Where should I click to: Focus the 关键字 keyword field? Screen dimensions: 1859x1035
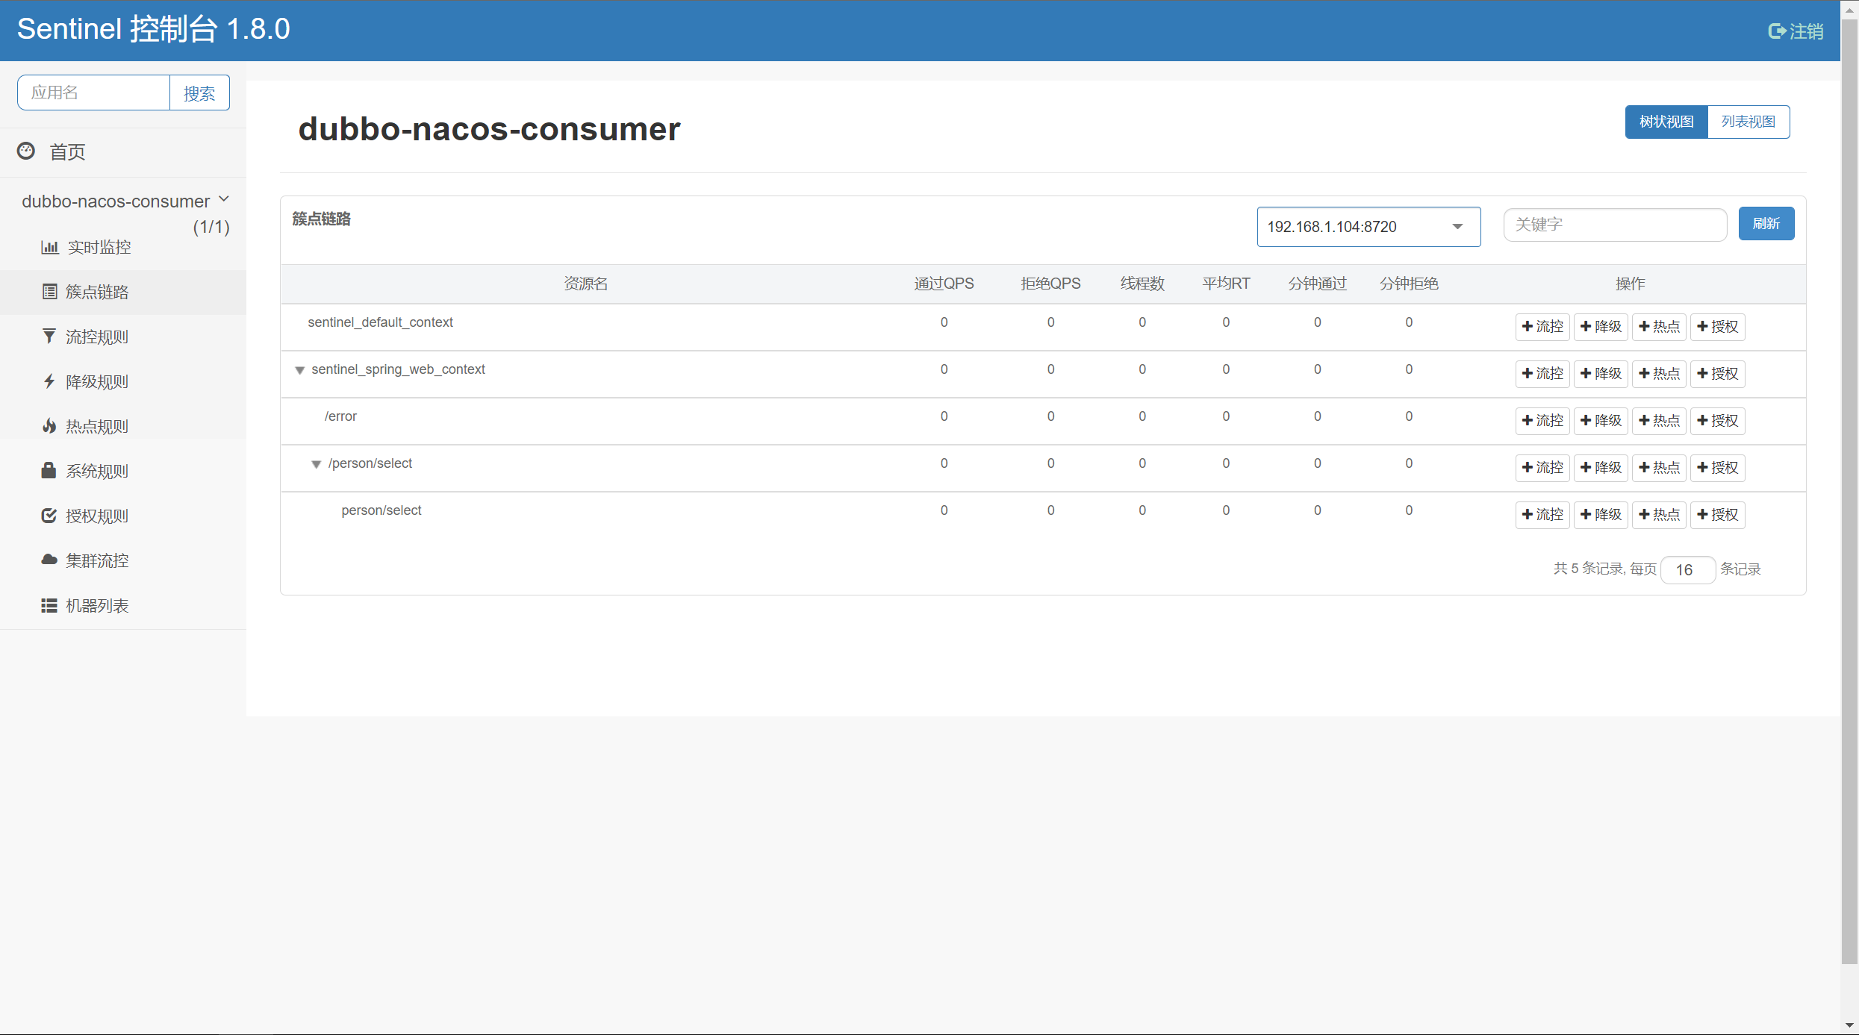click(x=1615, y=225)
